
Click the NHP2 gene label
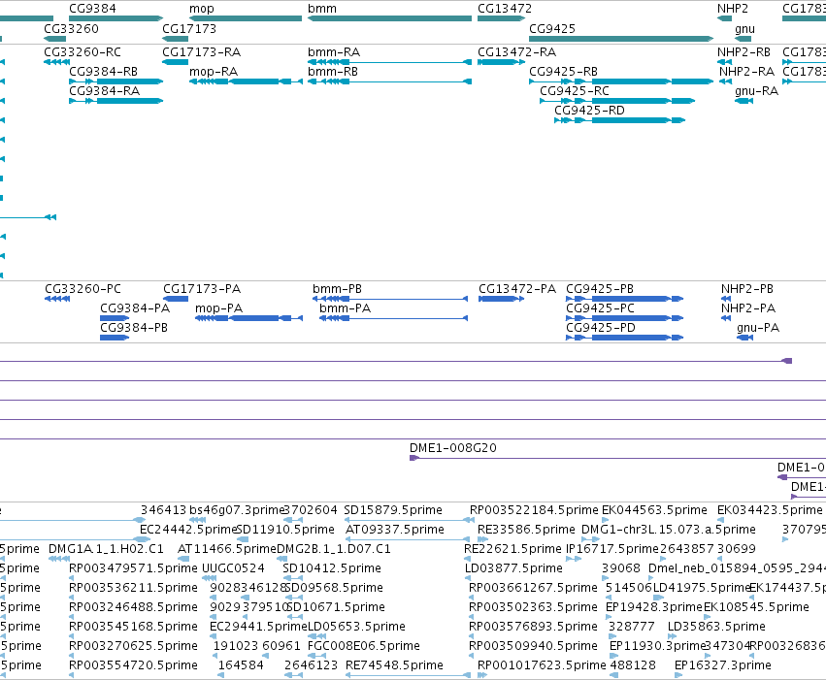(732, 9)
